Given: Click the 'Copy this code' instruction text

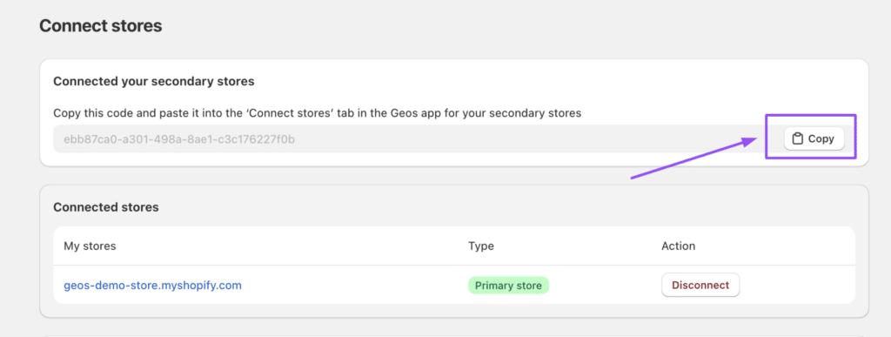Looking at the screenshot, I should 317,113.
